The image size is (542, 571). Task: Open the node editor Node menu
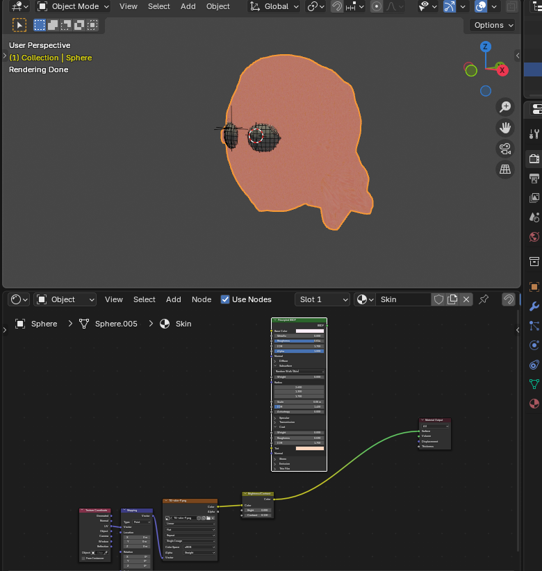(202, 299)
